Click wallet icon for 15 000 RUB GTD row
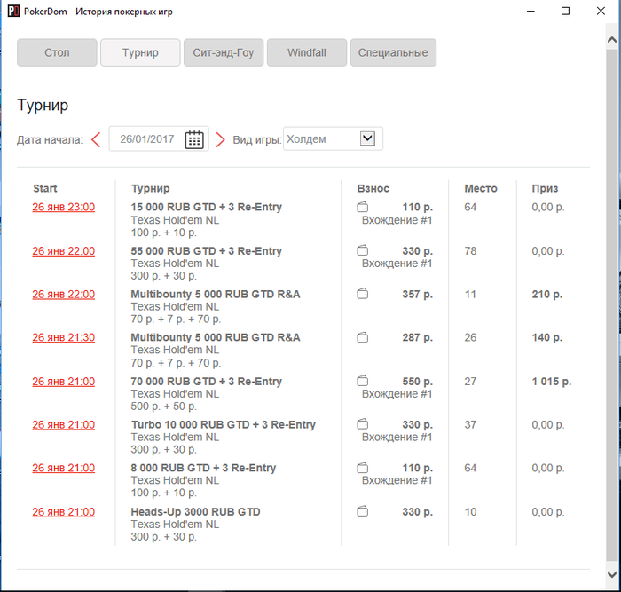Viewport: 621px width, 592px height. click(362, 207)
